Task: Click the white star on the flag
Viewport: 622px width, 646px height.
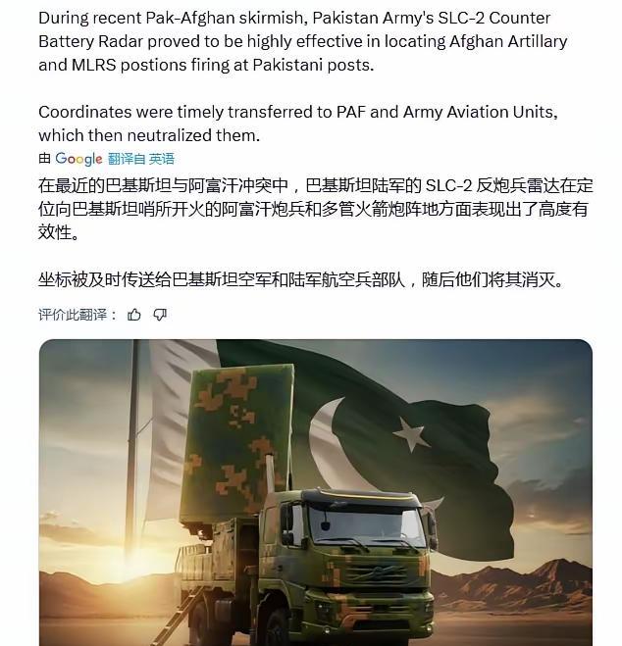Action: click(x=410, y=433)
